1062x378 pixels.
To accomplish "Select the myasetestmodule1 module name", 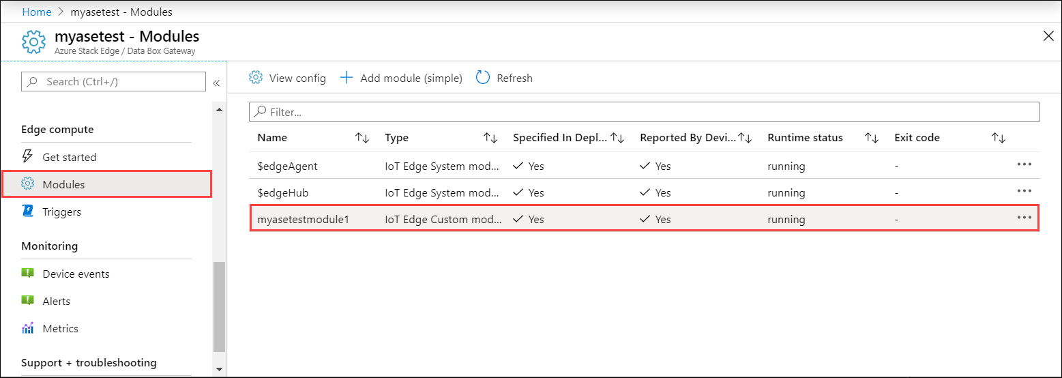I will click(304, 219).
